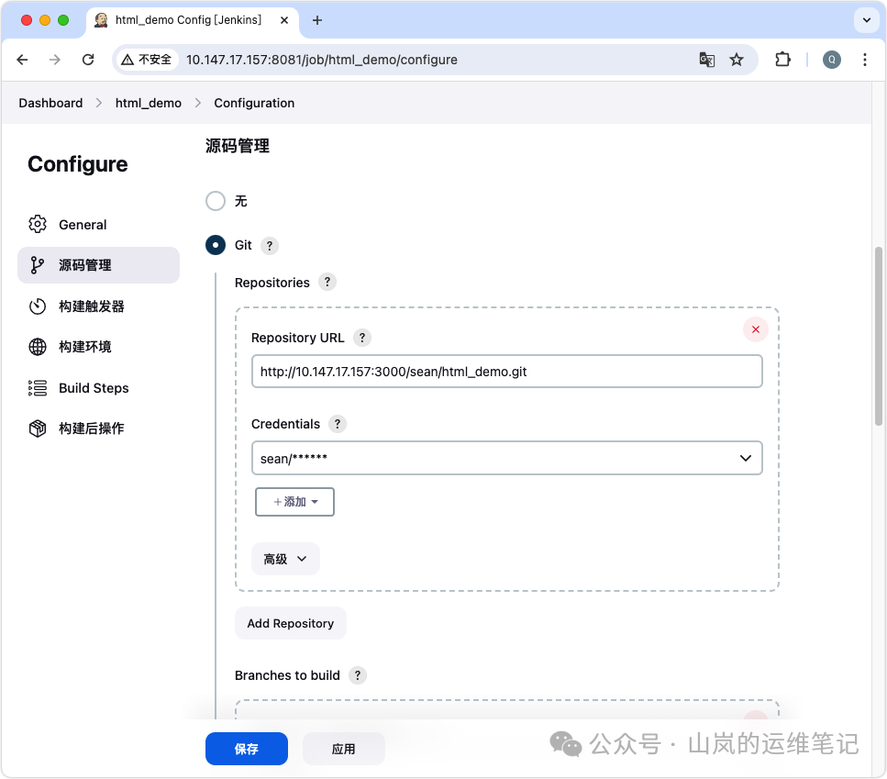Select the 无 radio button
The image size is (887, 779).
pos(215,201)
